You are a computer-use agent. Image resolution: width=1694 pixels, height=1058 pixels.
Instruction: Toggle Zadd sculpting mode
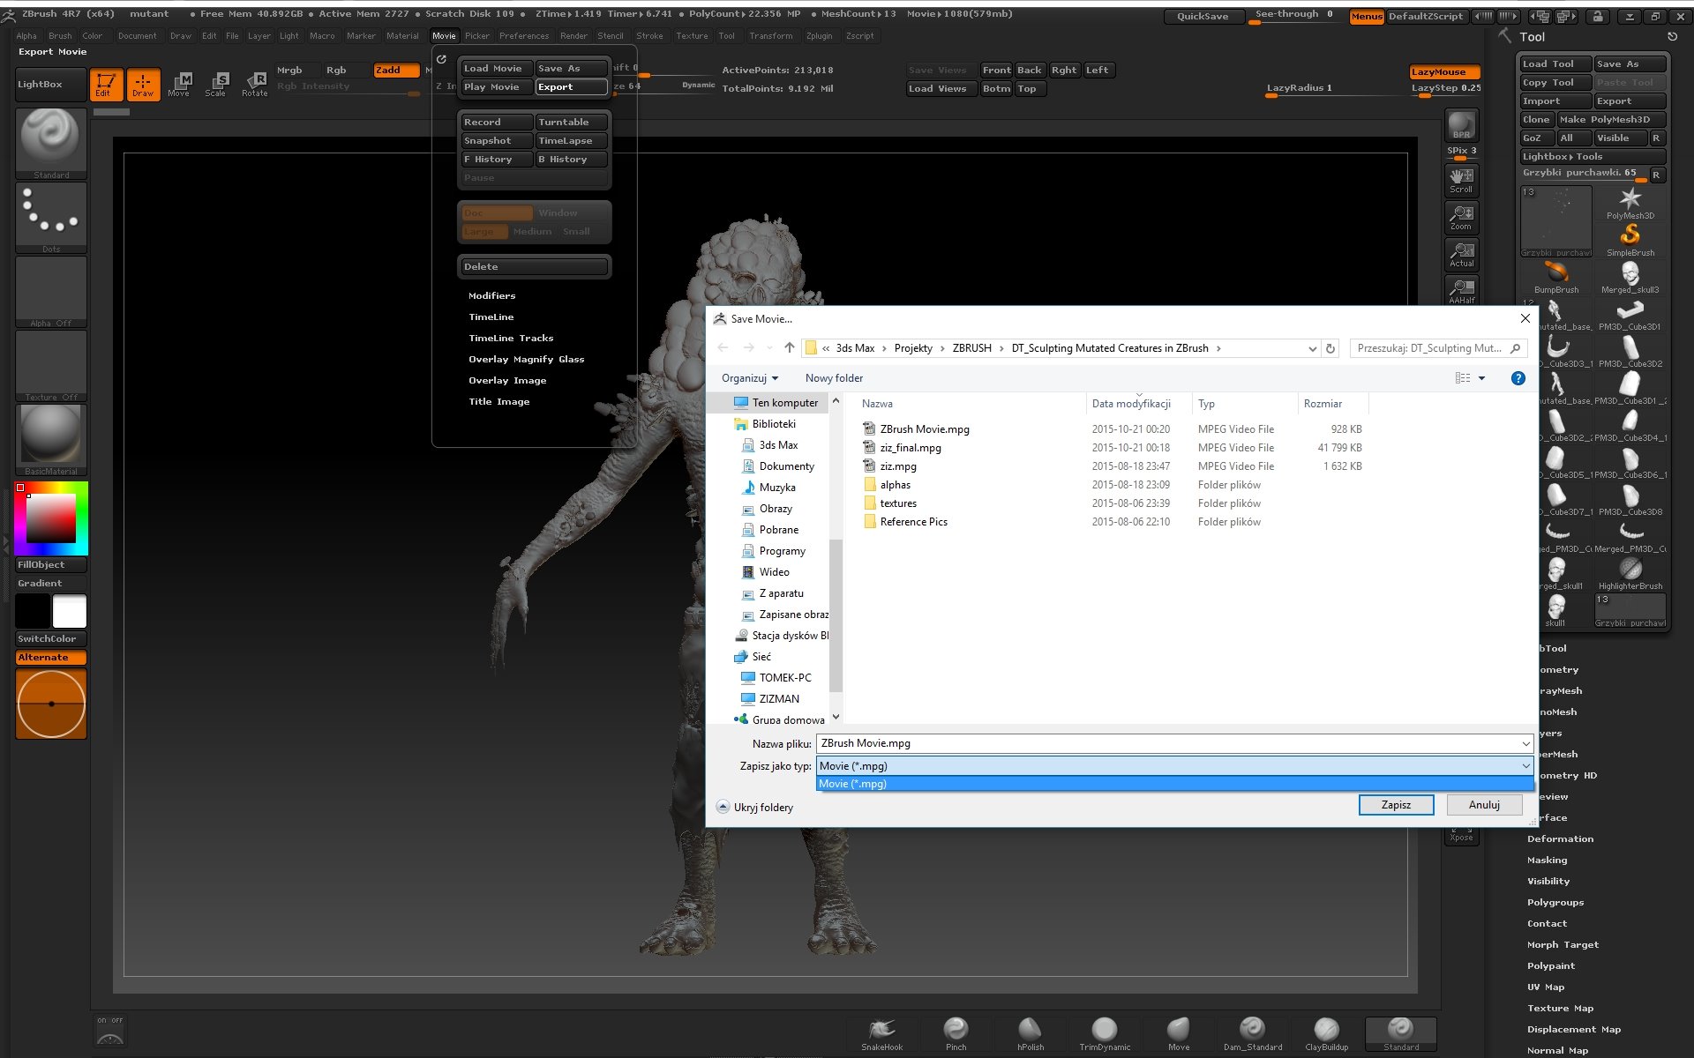pyautogui.click(x=394, y=70)
